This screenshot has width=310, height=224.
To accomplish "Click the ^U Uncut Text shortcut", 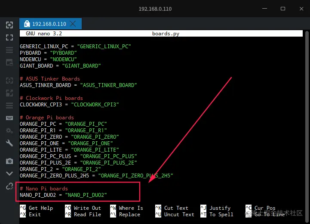I will coord(175,215).
